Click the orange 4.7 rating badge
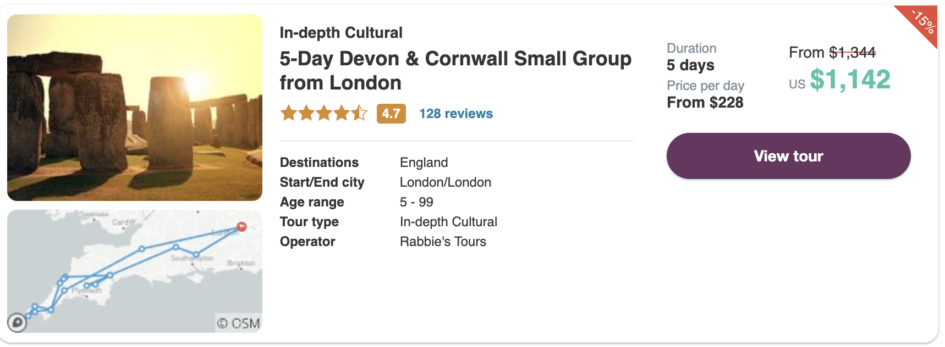The height and width of the screenshot is (347, 945). pyautogui.click(x=391, y=114)
